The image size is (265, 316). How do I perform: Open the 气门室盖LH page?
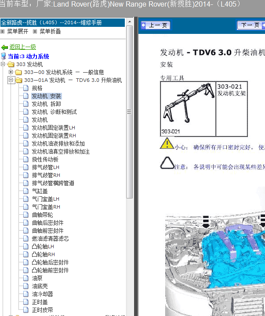(45, 199)
